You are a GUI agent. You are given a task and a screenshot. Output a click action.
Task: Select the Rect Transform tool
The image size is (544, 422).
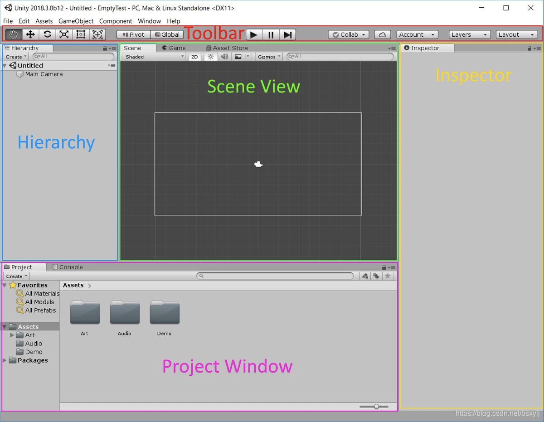pos(81,34)
